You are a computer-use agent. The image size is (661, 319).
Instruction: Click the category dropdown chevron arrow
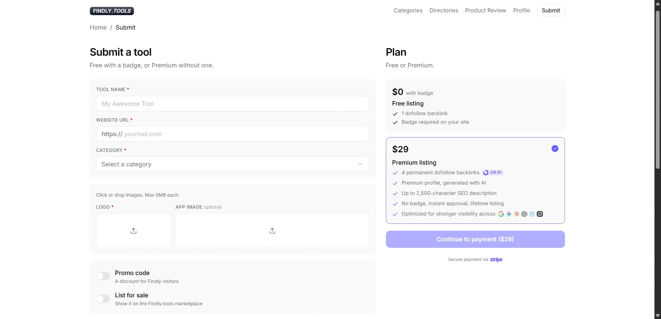coord(360,164)
